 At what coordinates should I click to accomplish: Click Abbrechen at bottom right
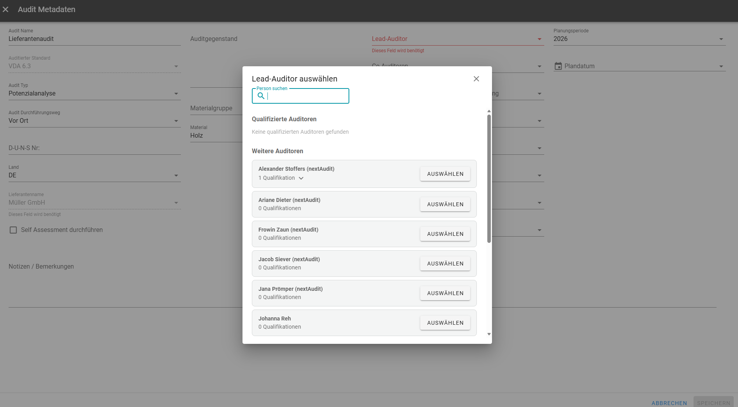pyautogui.click(x=669, y=403)
